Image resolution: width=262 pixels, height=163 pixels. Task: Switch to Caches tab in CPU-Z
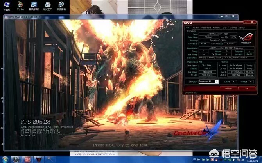pos(196,28)
